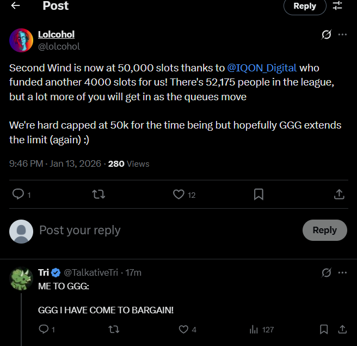The height and width of the screenshot is (346, 357).
Task: Open more options on Tri's reply
Action: [x=342, y=272]
